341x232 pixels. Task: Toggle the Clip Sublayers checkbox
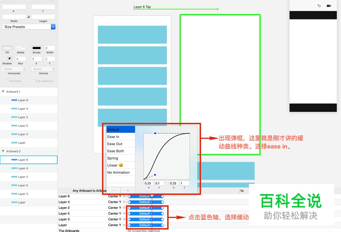34,81
